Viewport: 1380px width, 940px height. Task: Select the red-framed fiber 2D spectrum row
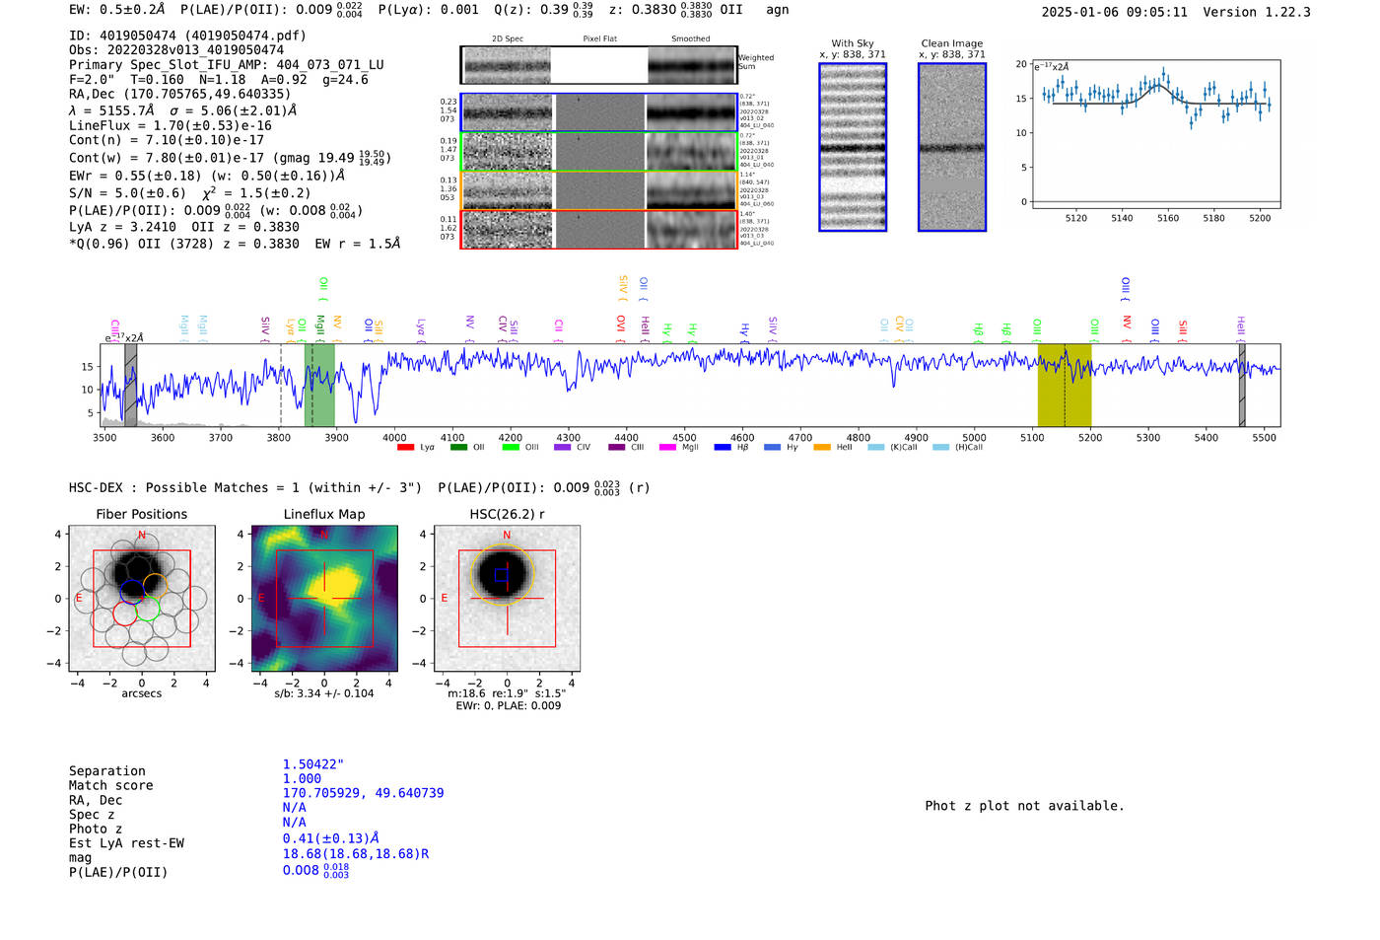(599, 229)
